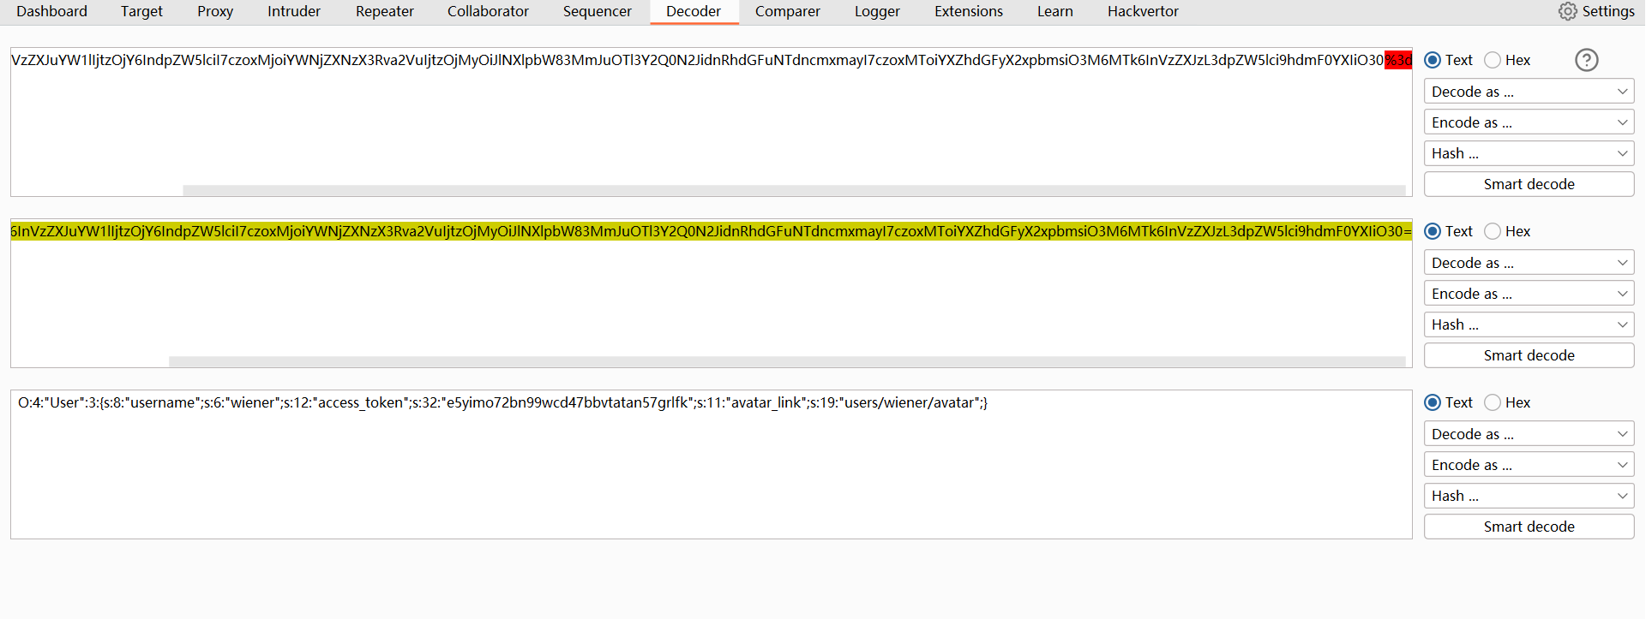Select Hex radio for the second decoder panel
Screen dimensions: 1646x619
point(1493,231)
